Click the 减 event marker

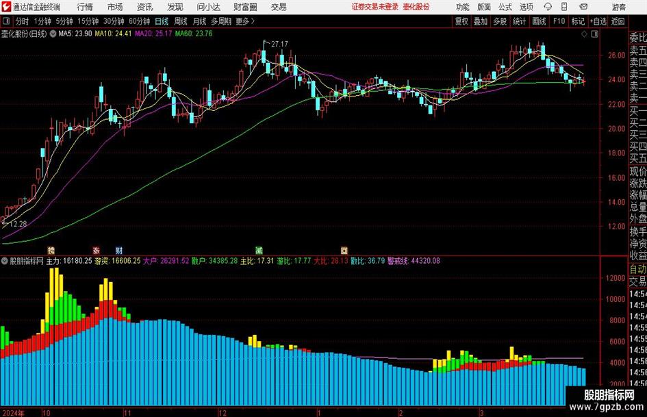pos(259,250)
